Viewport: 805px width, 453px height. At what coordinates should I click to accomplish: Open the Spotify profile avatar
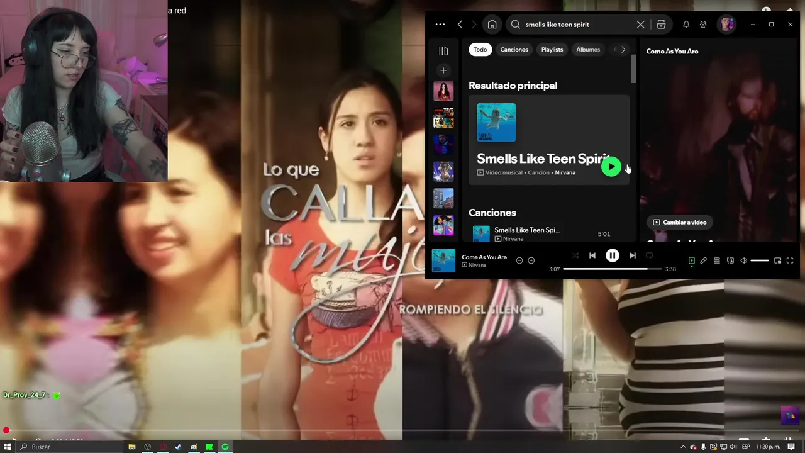(727, 25)
